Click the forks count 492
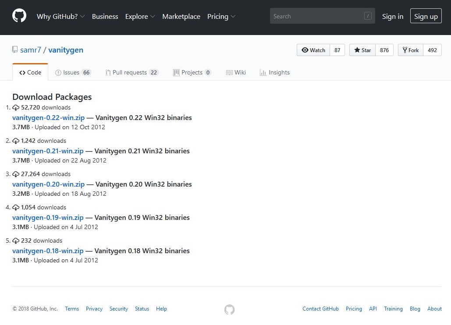The width and height of the screenshot is (451, 325). click(432, 50)
